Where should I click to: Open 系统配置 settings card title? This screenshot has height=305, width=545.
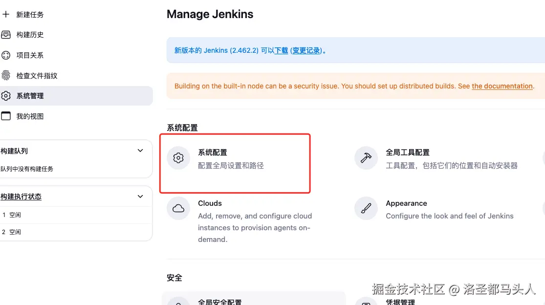pos(212,152)
